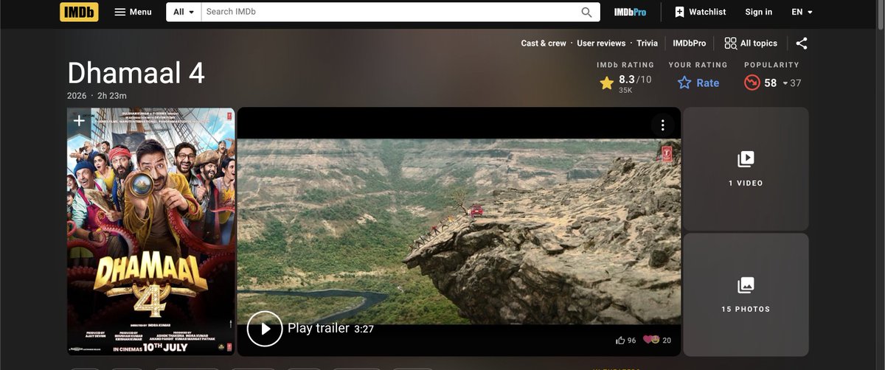Click the Dhamaal 4 title heading
This screenshot has height=370, width=885.
tap(136, 73)
